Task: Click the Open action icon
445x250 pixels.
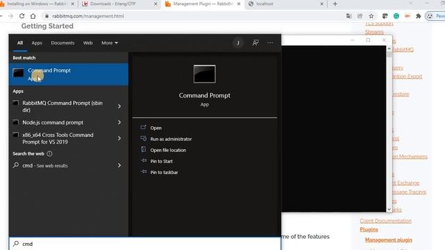Action: (x=143, y=127)
